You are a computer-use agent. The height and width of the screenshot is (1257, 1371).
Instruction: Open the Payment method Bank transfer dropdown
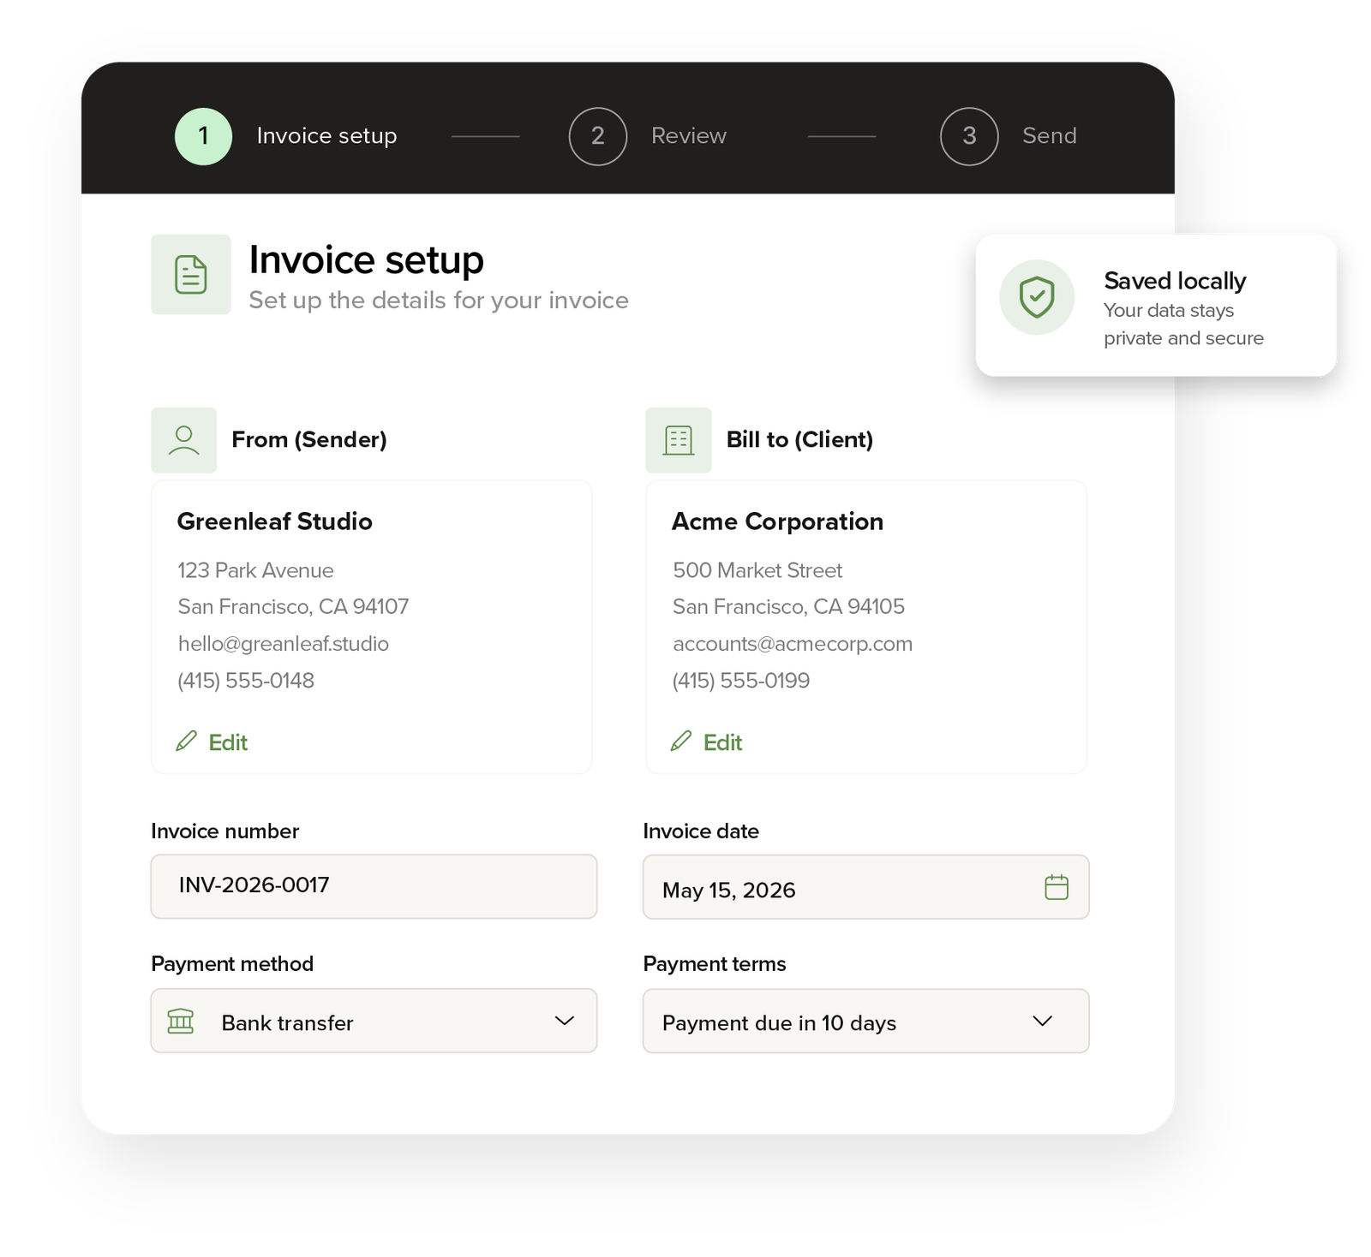tap(374, 1021)
